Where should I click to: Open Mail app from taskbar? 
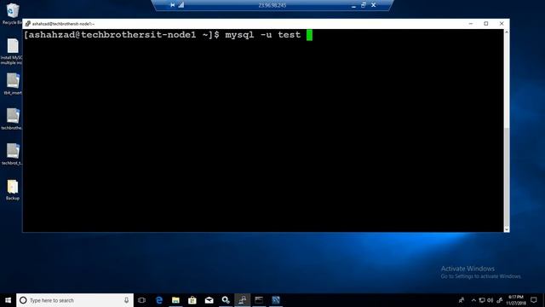(209, 300)
